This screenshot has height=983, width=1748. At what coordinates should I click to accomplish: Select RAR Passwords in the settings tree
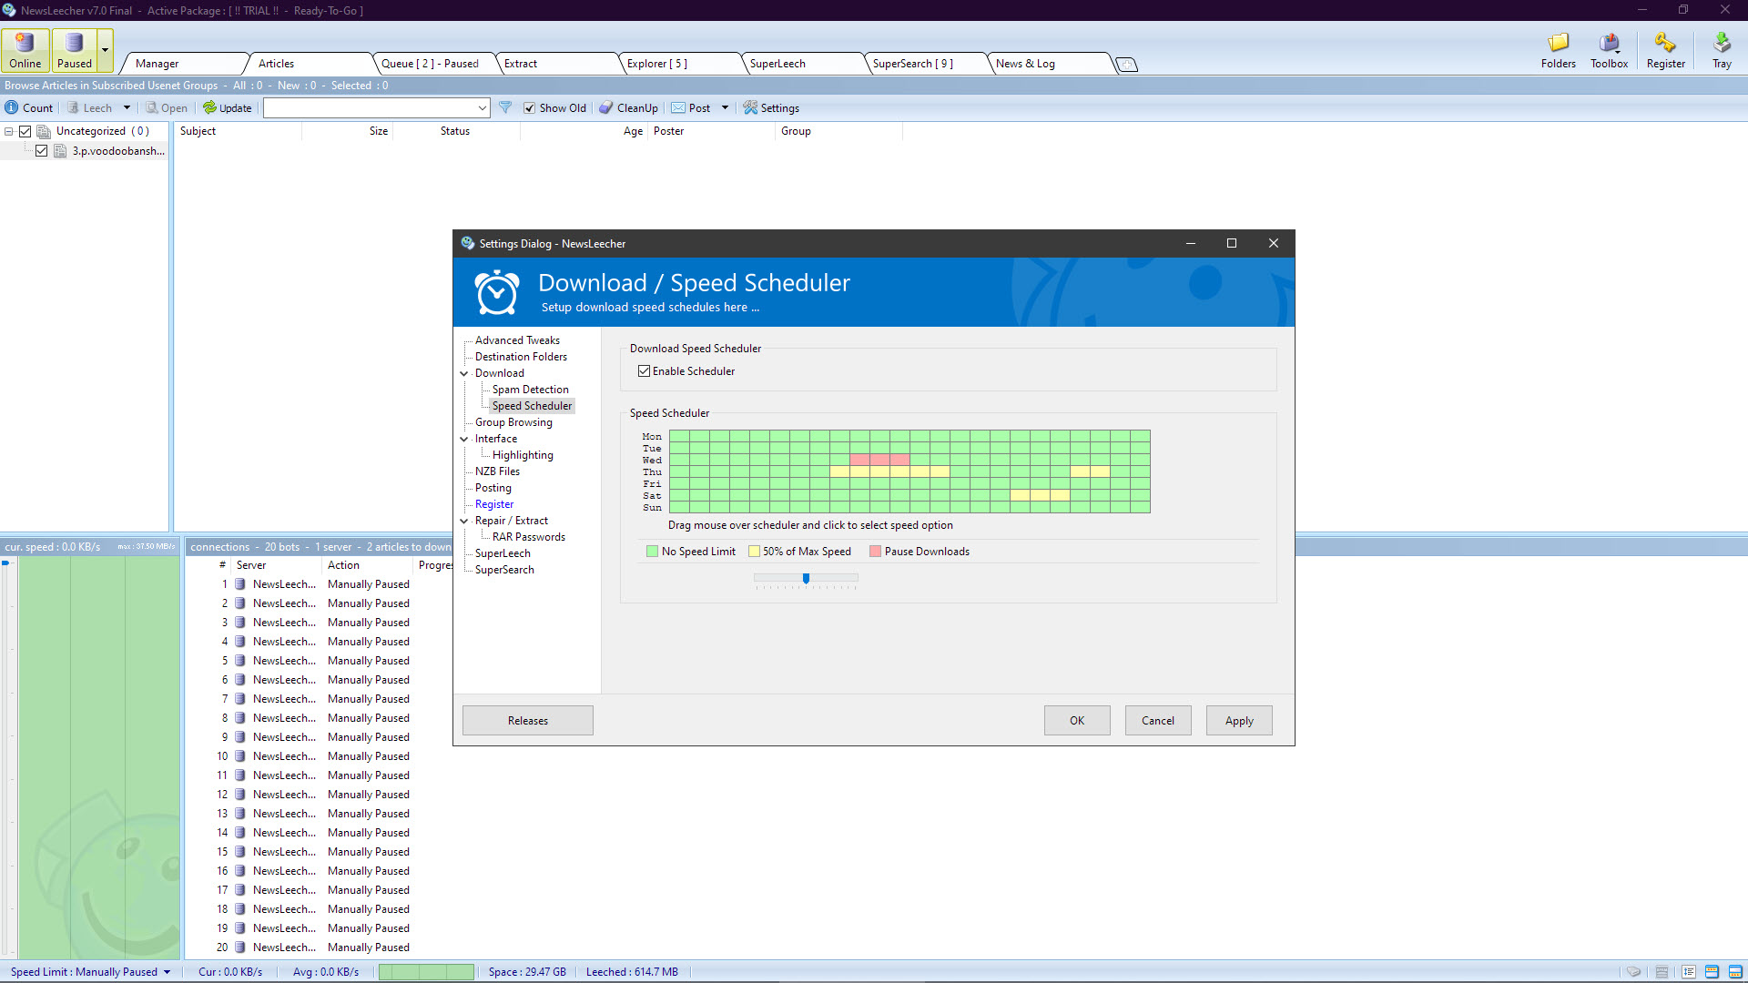(x=529, y=537)
